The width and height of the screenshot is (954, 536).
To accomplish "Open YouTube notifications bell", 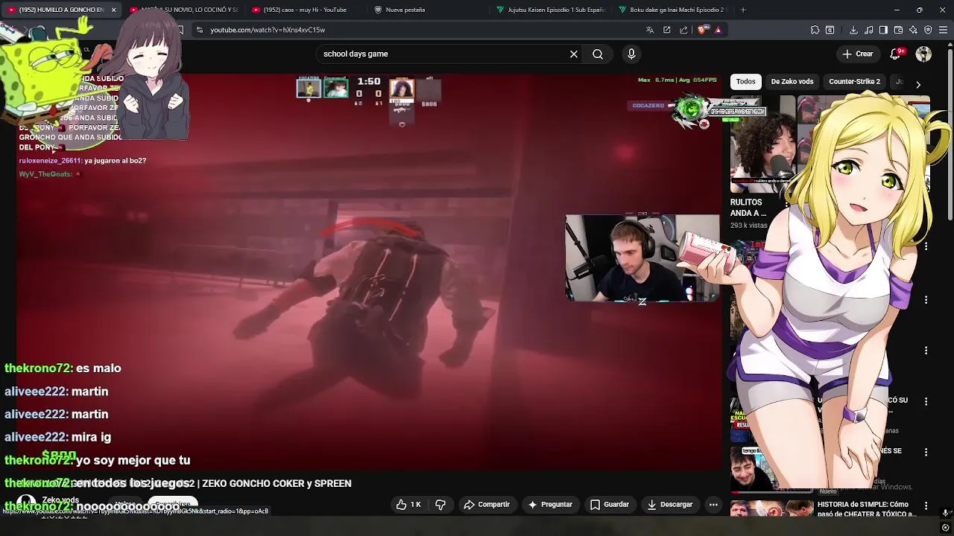I will pyautogui.click(x=896, y=54).
